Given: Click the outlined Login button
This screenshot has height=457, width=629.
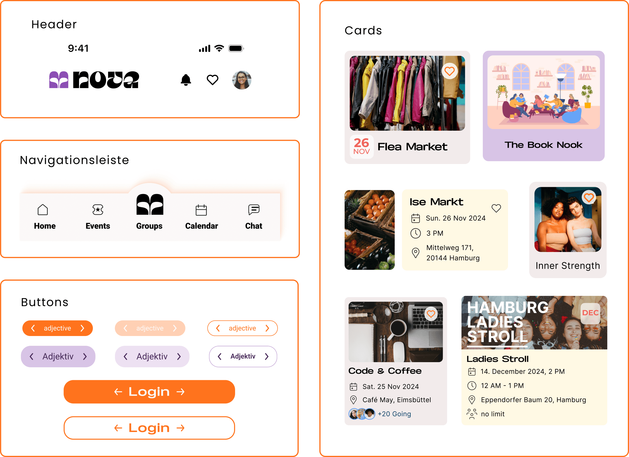Looking at the screenshot, I should [149, 428].
